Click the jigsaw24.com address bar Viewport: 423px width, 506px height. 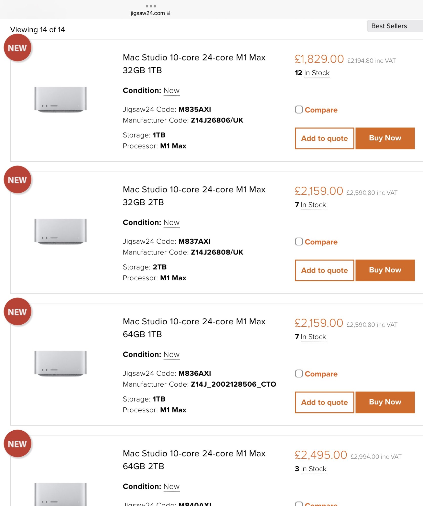point(148,13)
